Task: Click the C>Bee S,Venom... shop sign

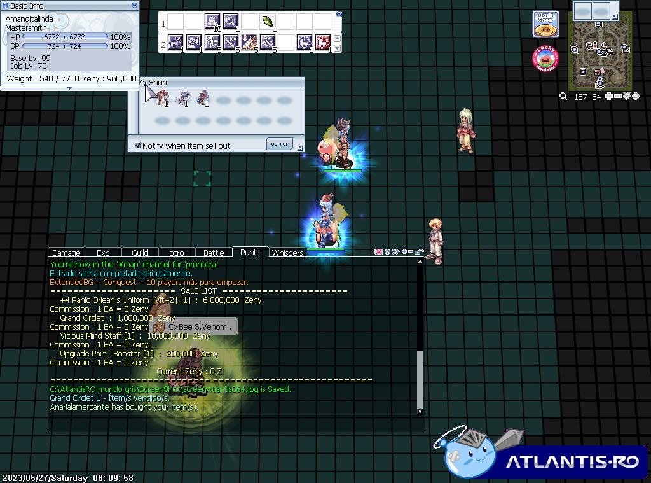Action: click(x=195, y=326)
